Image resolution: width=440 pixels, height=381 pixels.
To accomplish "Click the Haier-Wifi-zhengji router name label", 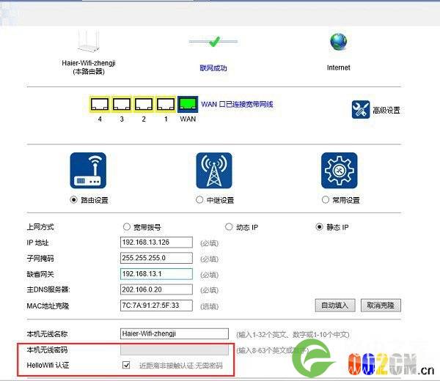I will (x=89, y=63).
